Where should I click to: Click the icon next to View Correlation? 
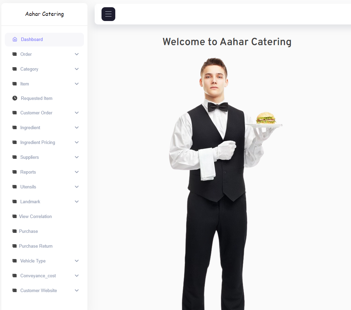pos(14,216)
